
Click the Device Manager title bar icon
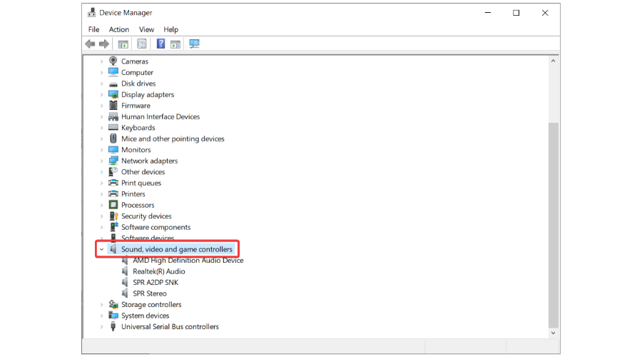pyautogui.click(x=91, y=13)
